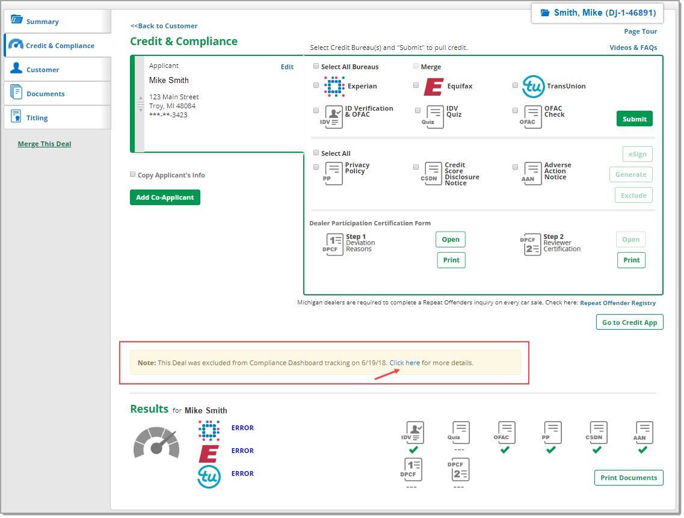This screenshot has height=518, width=684.
Task: Click the Submit button to pull credit
Action: coord(634,119)
